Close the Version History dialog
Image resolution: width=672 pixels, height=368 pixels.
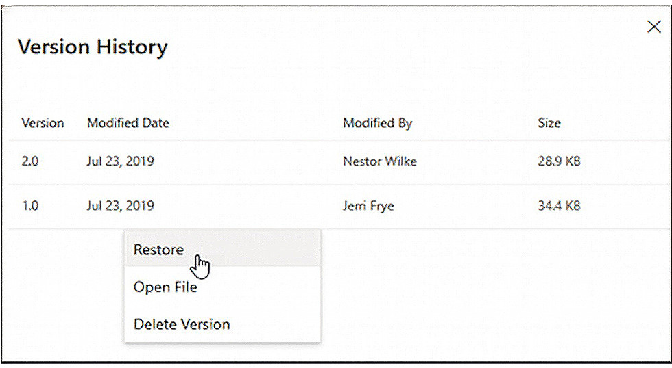click(x=654, y=27)
